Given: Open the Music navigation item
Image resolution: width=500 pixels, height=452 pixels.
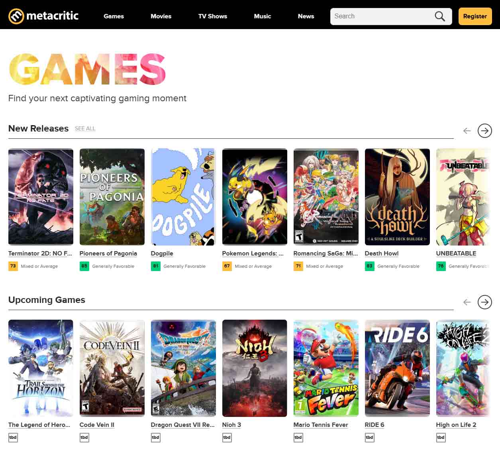Looking at the screenshot, I should point(262,16).
